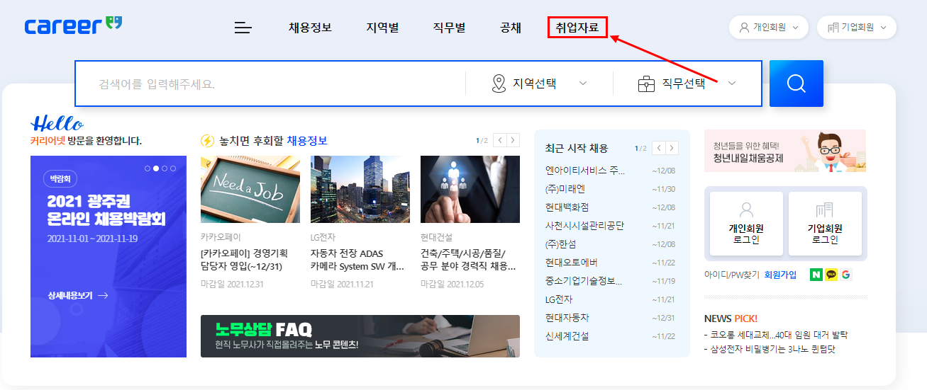Click the 회원가입 link
The height and width of the screenshot is (390, 927).
tap(780, 275)
